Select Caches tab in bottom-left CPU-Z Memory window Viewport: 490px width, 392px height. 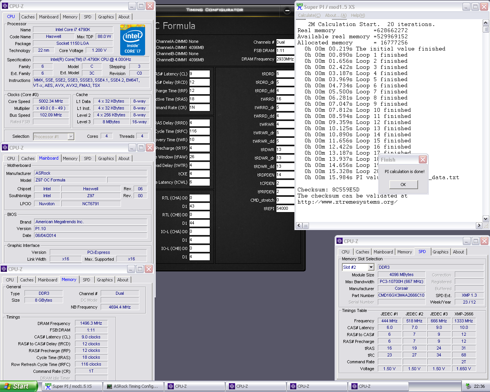click(27, 280)
